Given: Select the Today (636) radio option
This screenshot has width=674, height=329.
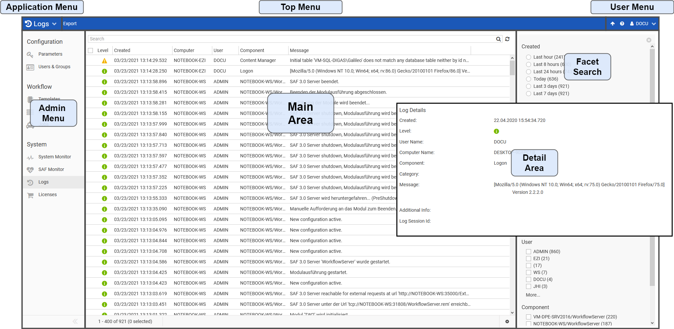Looking at the screenshot, I should [x=528, y=79].
